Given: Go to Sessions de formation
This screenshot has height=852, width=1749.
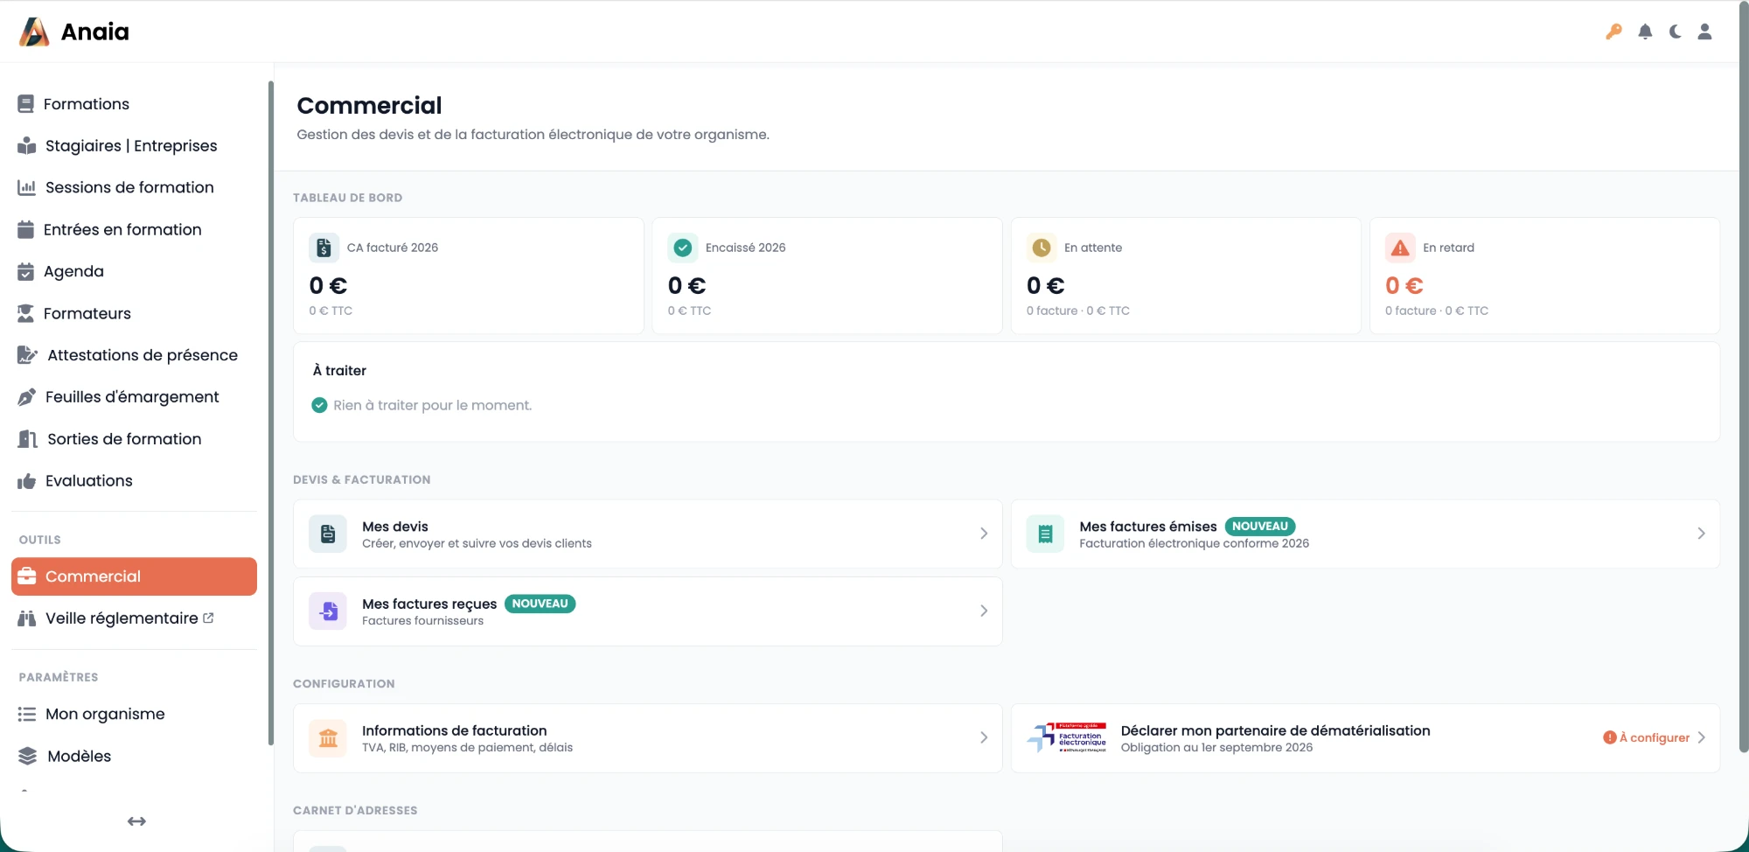Looking at the screenshot, I should pyautogui.click(x=134, y=187).
